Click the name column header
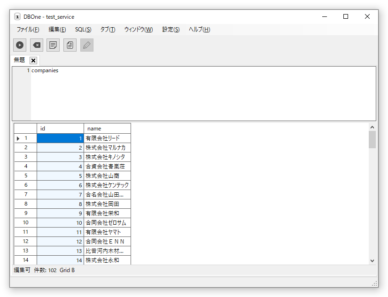Viewport: 388px width, 297px height. (107, 129)
